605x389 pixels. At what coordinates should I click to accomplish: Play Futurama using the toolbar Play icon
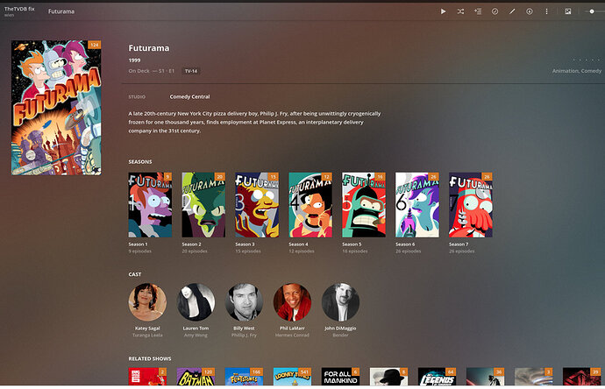point(443,11)
